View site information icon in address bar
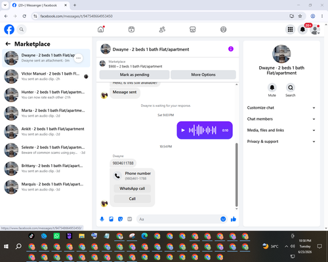 [35, 16]
